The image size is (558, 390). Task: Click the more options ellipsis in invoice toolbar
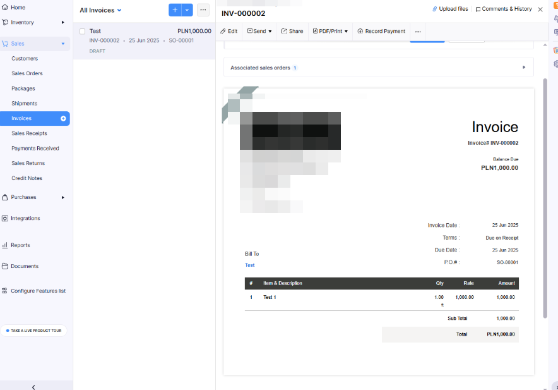[x=417, y=30]
